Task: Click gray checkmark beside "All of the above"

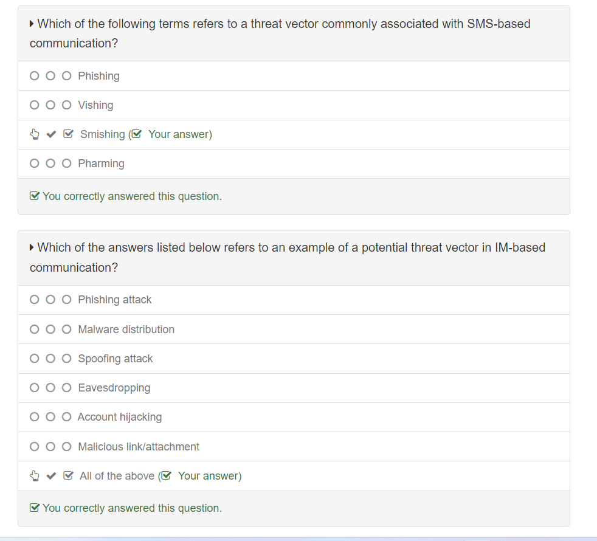Action: tap(51, 476)
